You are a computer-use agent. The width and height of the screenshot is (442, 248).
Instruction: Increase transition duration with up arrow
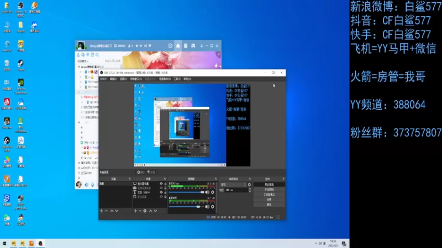(250, 189)
